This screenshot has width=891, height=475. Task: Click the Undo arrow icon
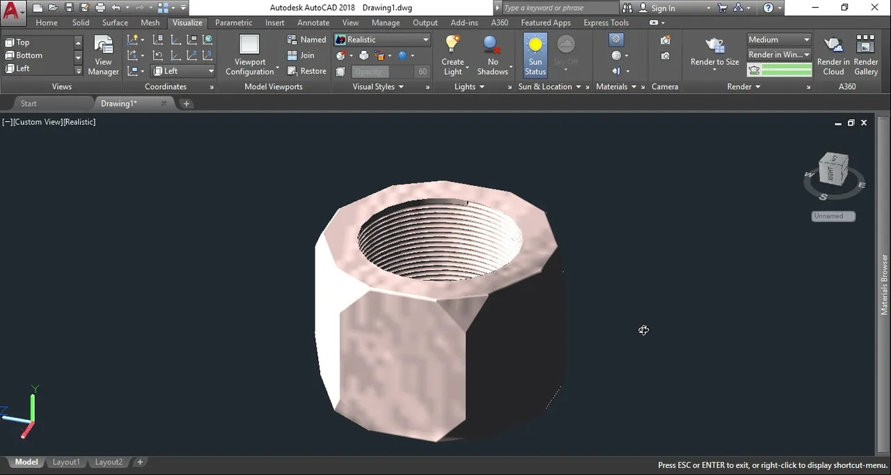point(116,8)
